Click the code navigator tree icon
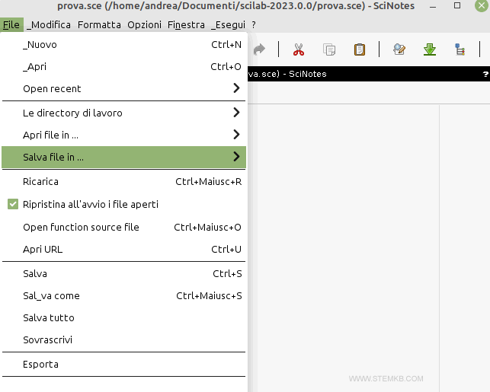 coord(460,49)
